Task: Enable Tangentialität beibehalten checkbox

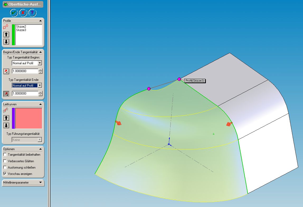Action: click(x=5, y=155)
